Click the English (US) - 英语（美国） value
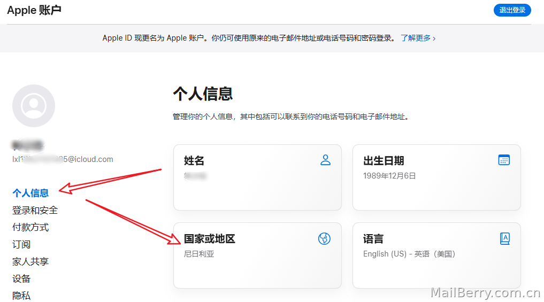This screenshot has width=544, height=302. click(409, 254)
